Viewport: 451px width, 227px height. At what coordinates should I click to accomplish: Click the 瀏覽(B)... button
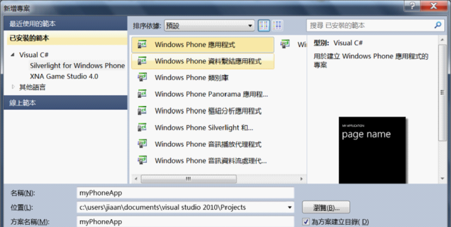pyautogui.click(x=326, y=207)
